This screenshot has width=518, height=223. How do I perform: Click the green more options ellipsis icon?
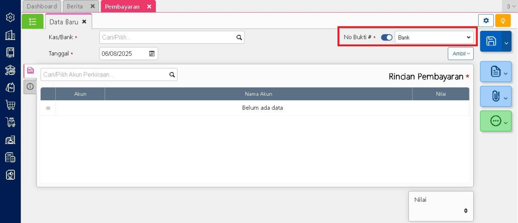pyautogui.click(x=495, y=121)
